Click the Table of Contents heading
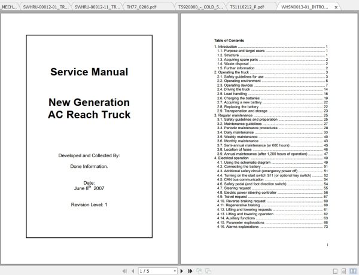Viewport: 359px width, 275px height. (x=229, y=41)
